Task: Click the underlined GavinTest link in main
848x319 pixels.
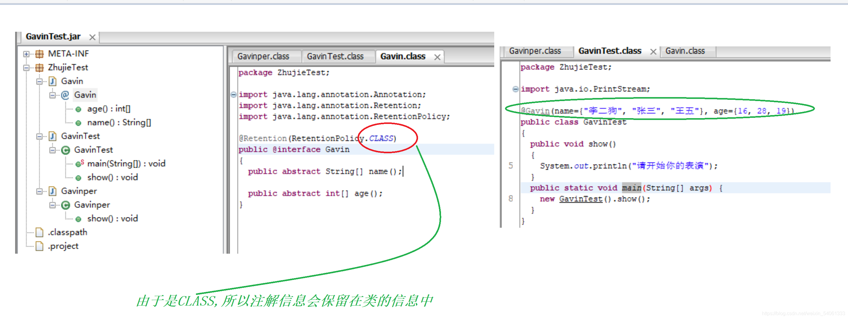Action: tap(581, 199)
